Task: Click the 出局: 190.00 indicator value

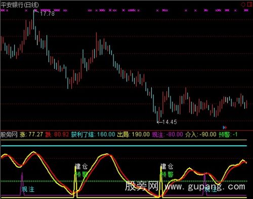Action: pyautogui.click(x=134, y=135)
